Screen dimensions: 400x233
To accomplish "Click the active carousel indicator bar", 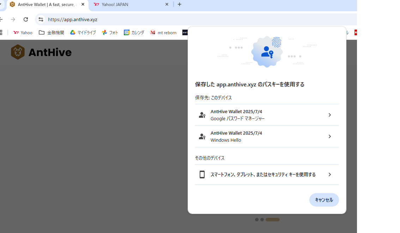I will coord(273,220).
